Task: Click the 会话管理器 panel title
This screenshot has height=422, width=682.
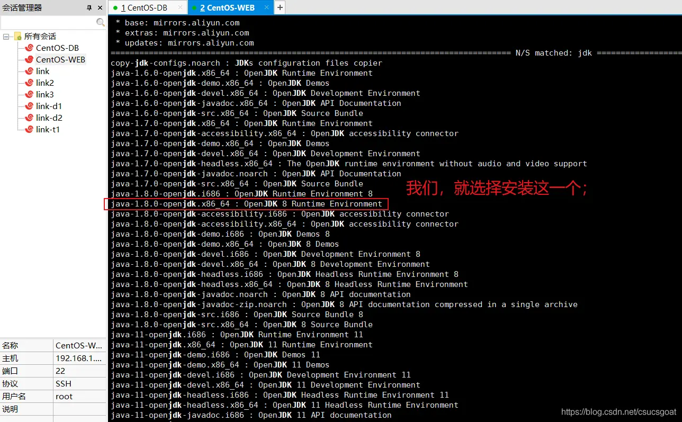Action: [x=22, y=8]
